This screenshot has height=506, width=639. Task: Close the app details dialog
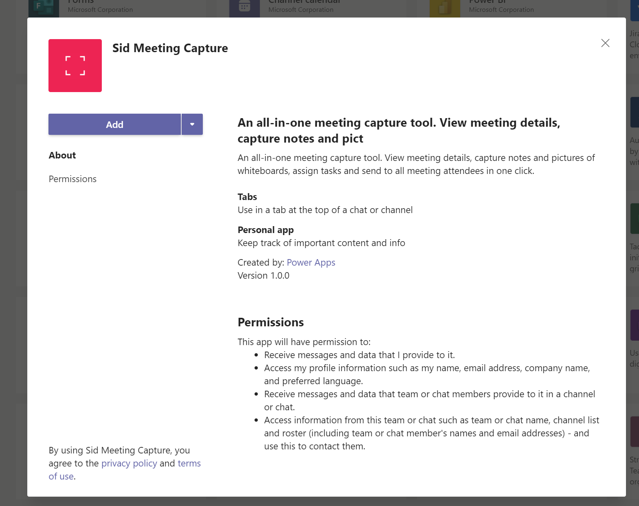605,43
